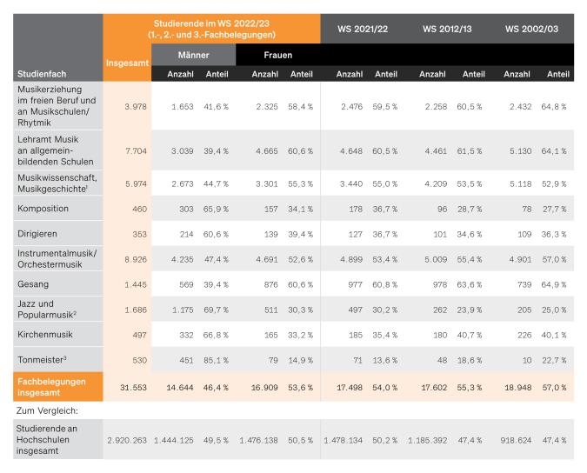
Task: Click the Fachbelegungen insgesamt total row label
Action: tap(54, 386)
